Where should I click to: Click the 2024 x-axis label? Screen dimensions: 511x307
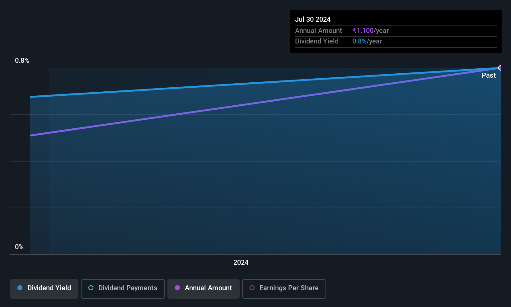[241, 262]
